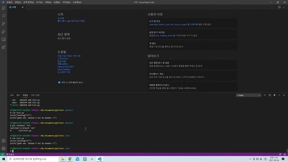Image resolution: width=288 pixels, height=162 pixels.
Task: Open the intro videos help link
Action: [63, 58]
